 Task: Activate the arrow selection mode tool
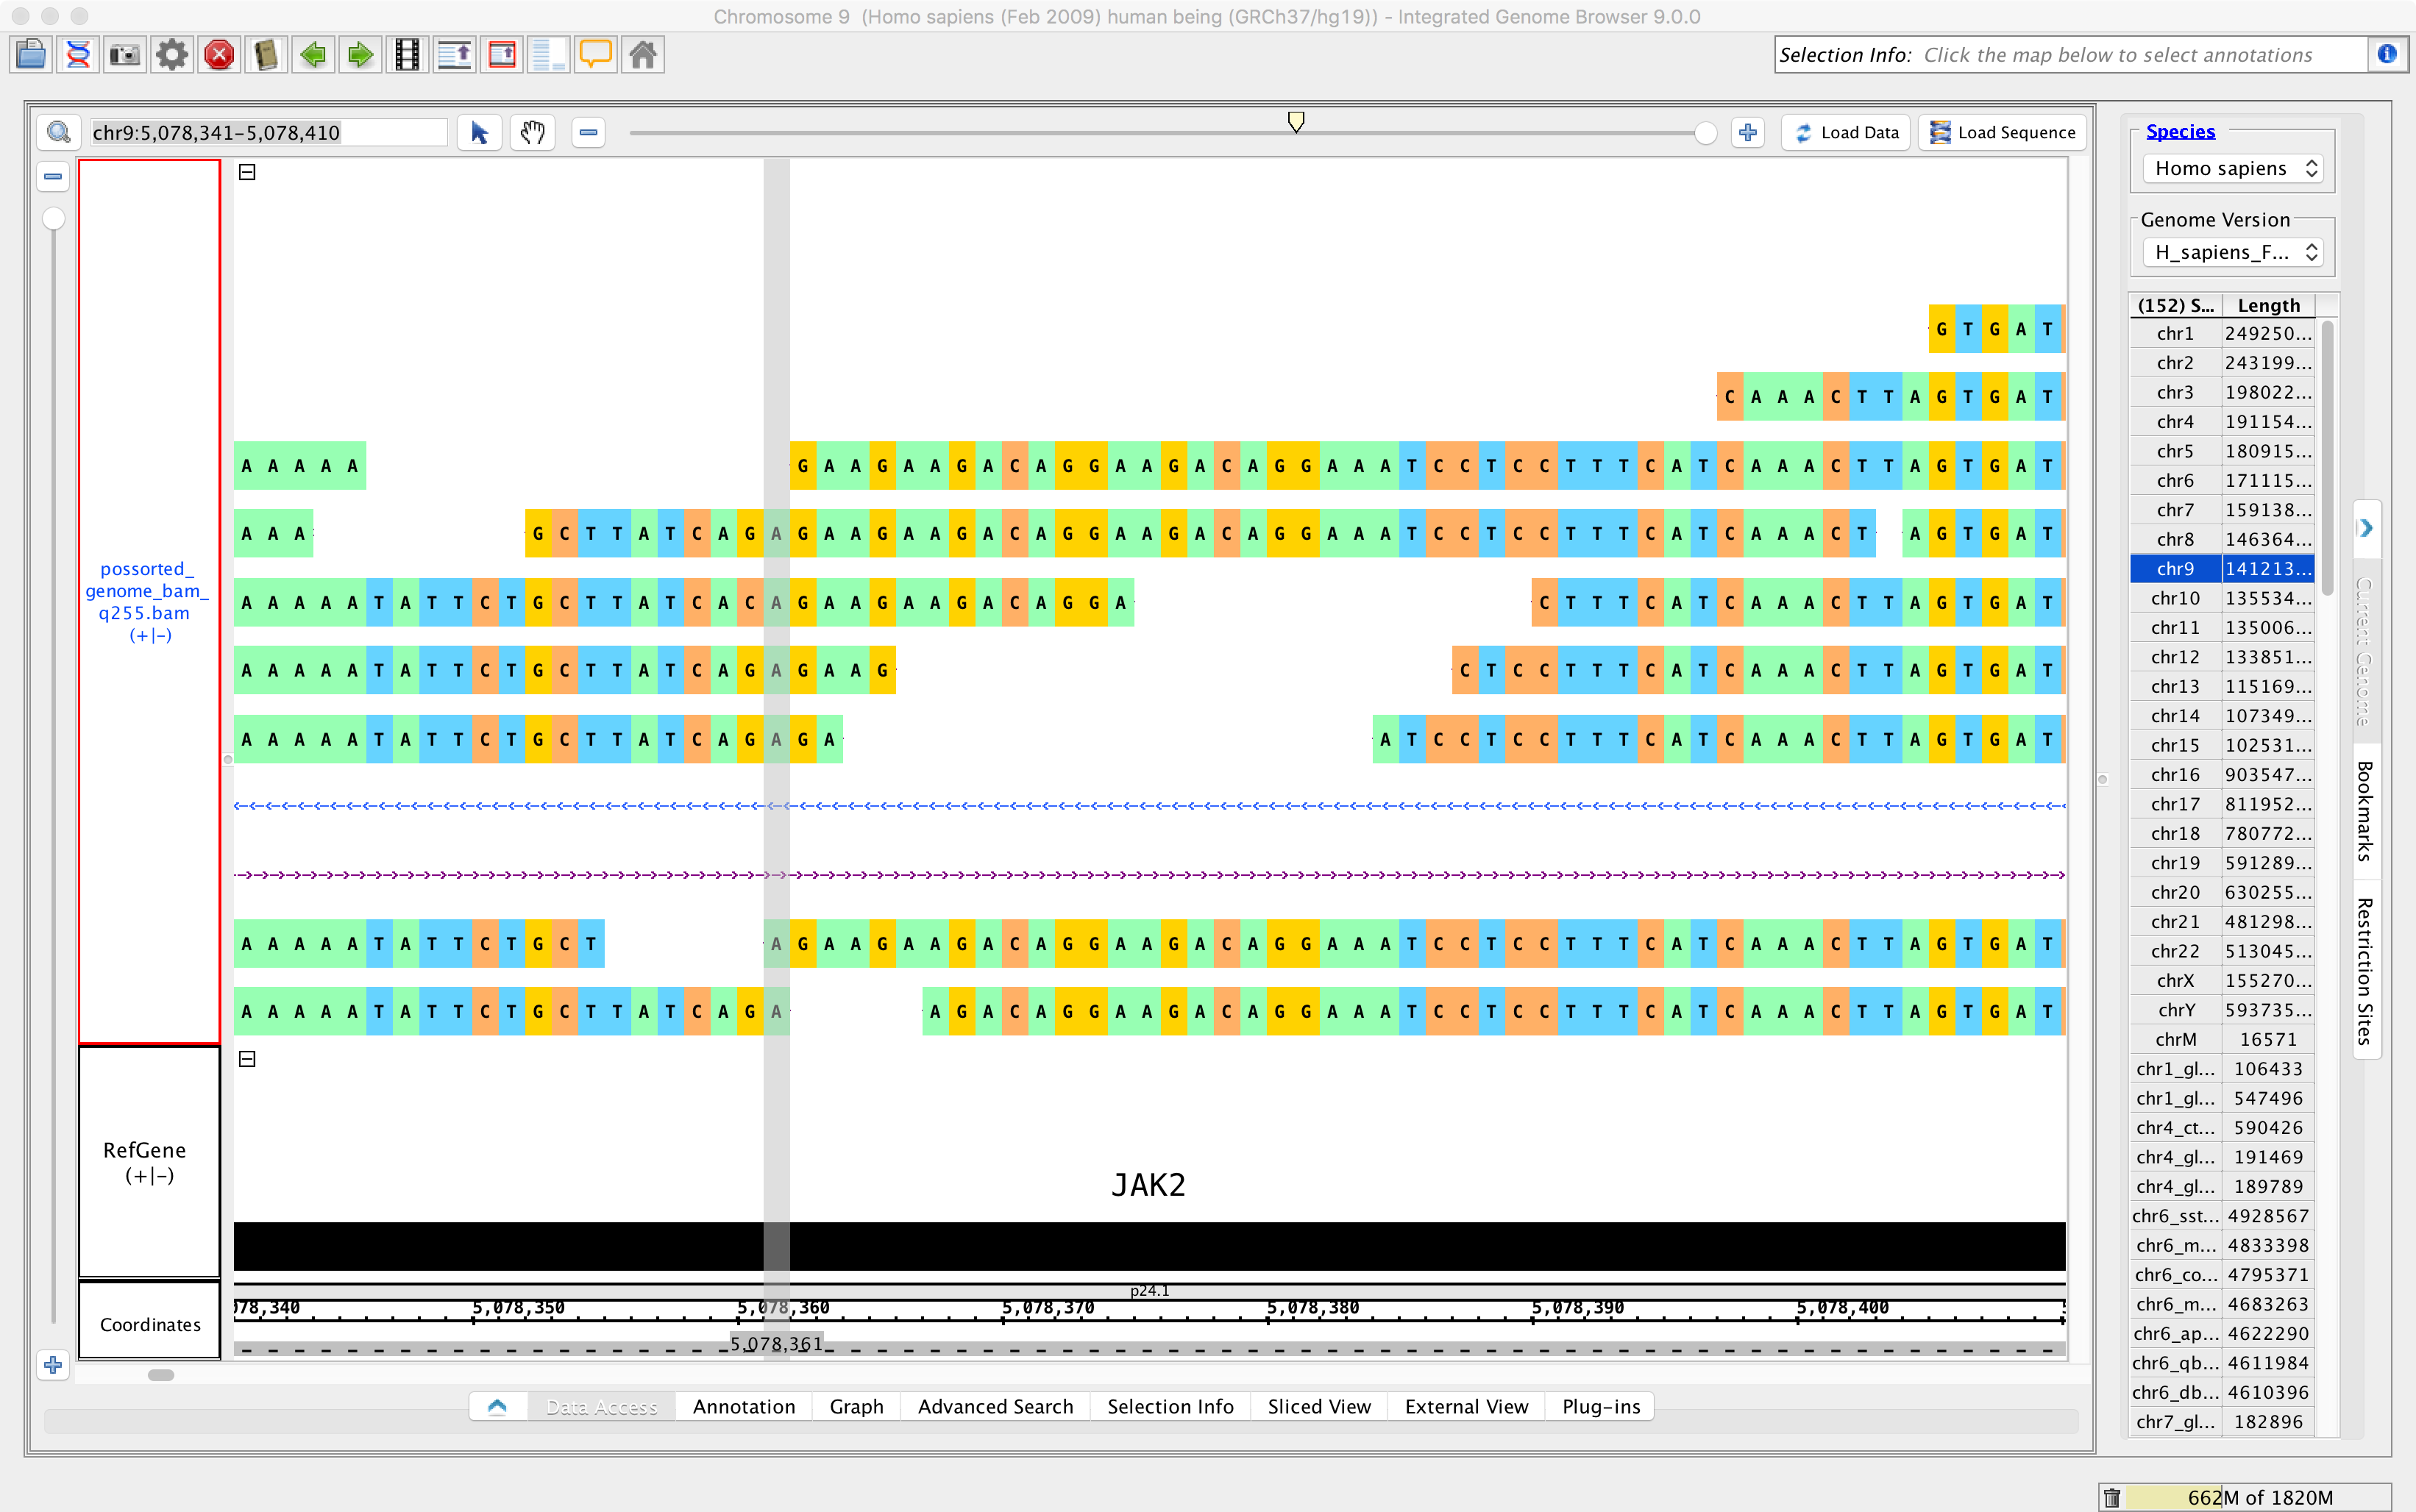(479, 132)
